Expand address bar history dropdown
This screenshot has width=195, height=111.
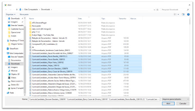[x=154, y=10]
